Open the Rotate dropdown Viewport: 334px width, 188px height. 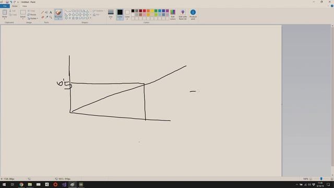pos(32,18)
